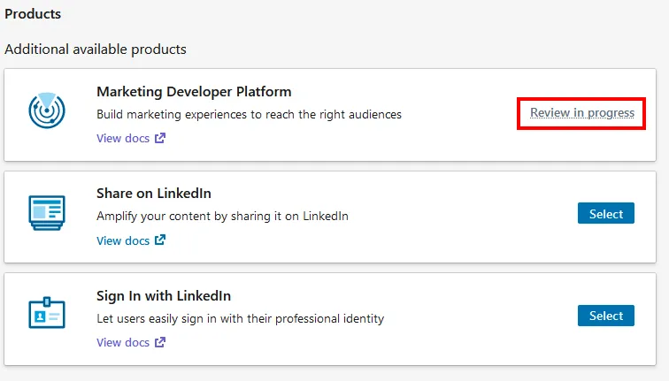Click the Share on LinkedIn product icon
The image size is (669, 381).
(47, 213)
